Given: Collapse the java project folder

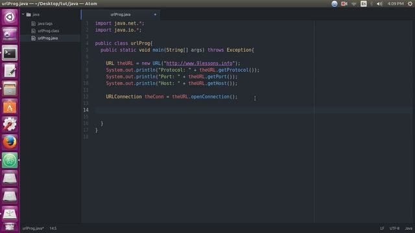Looking at the screenshot, I should click(23, 14).
